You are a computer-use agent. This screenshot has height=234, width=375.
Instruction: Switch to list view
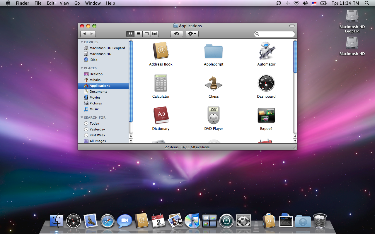[x=139, y=34]
